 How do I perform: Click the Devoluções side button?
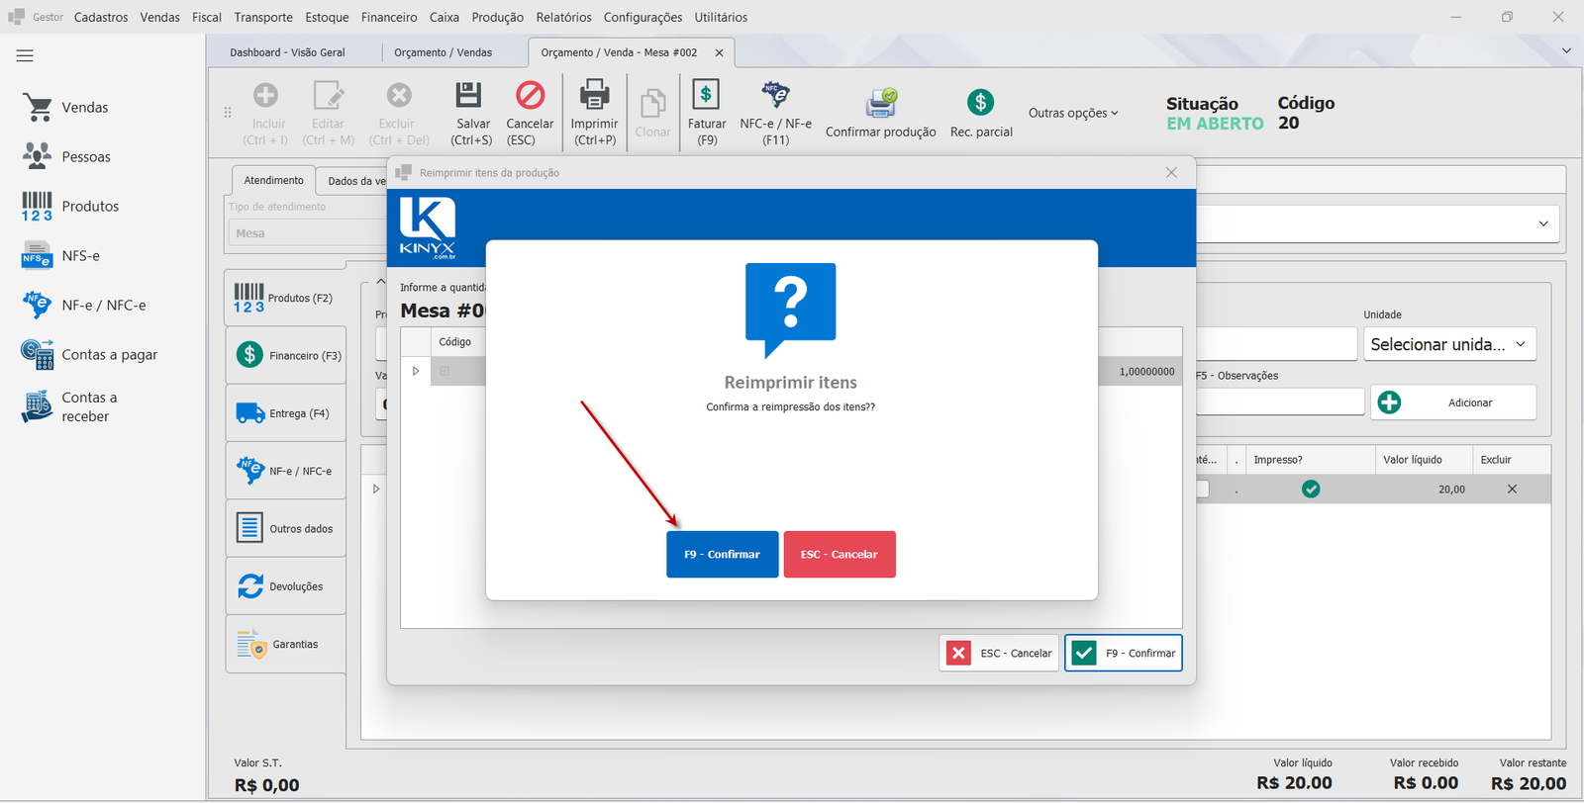[x=286, y=586]
